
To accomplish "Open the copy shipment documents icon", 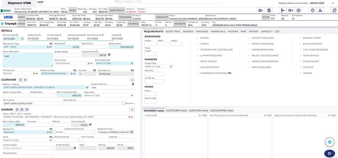I will tap(334, 10).
